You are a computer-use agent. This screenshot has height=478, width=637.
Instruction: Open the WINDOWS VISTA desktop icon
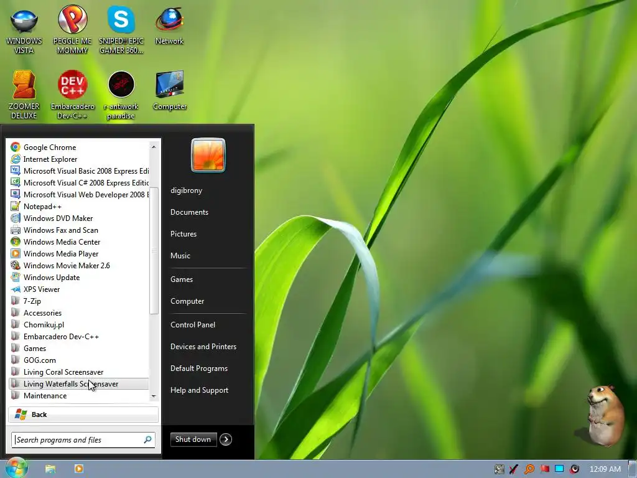coord(24,30)
